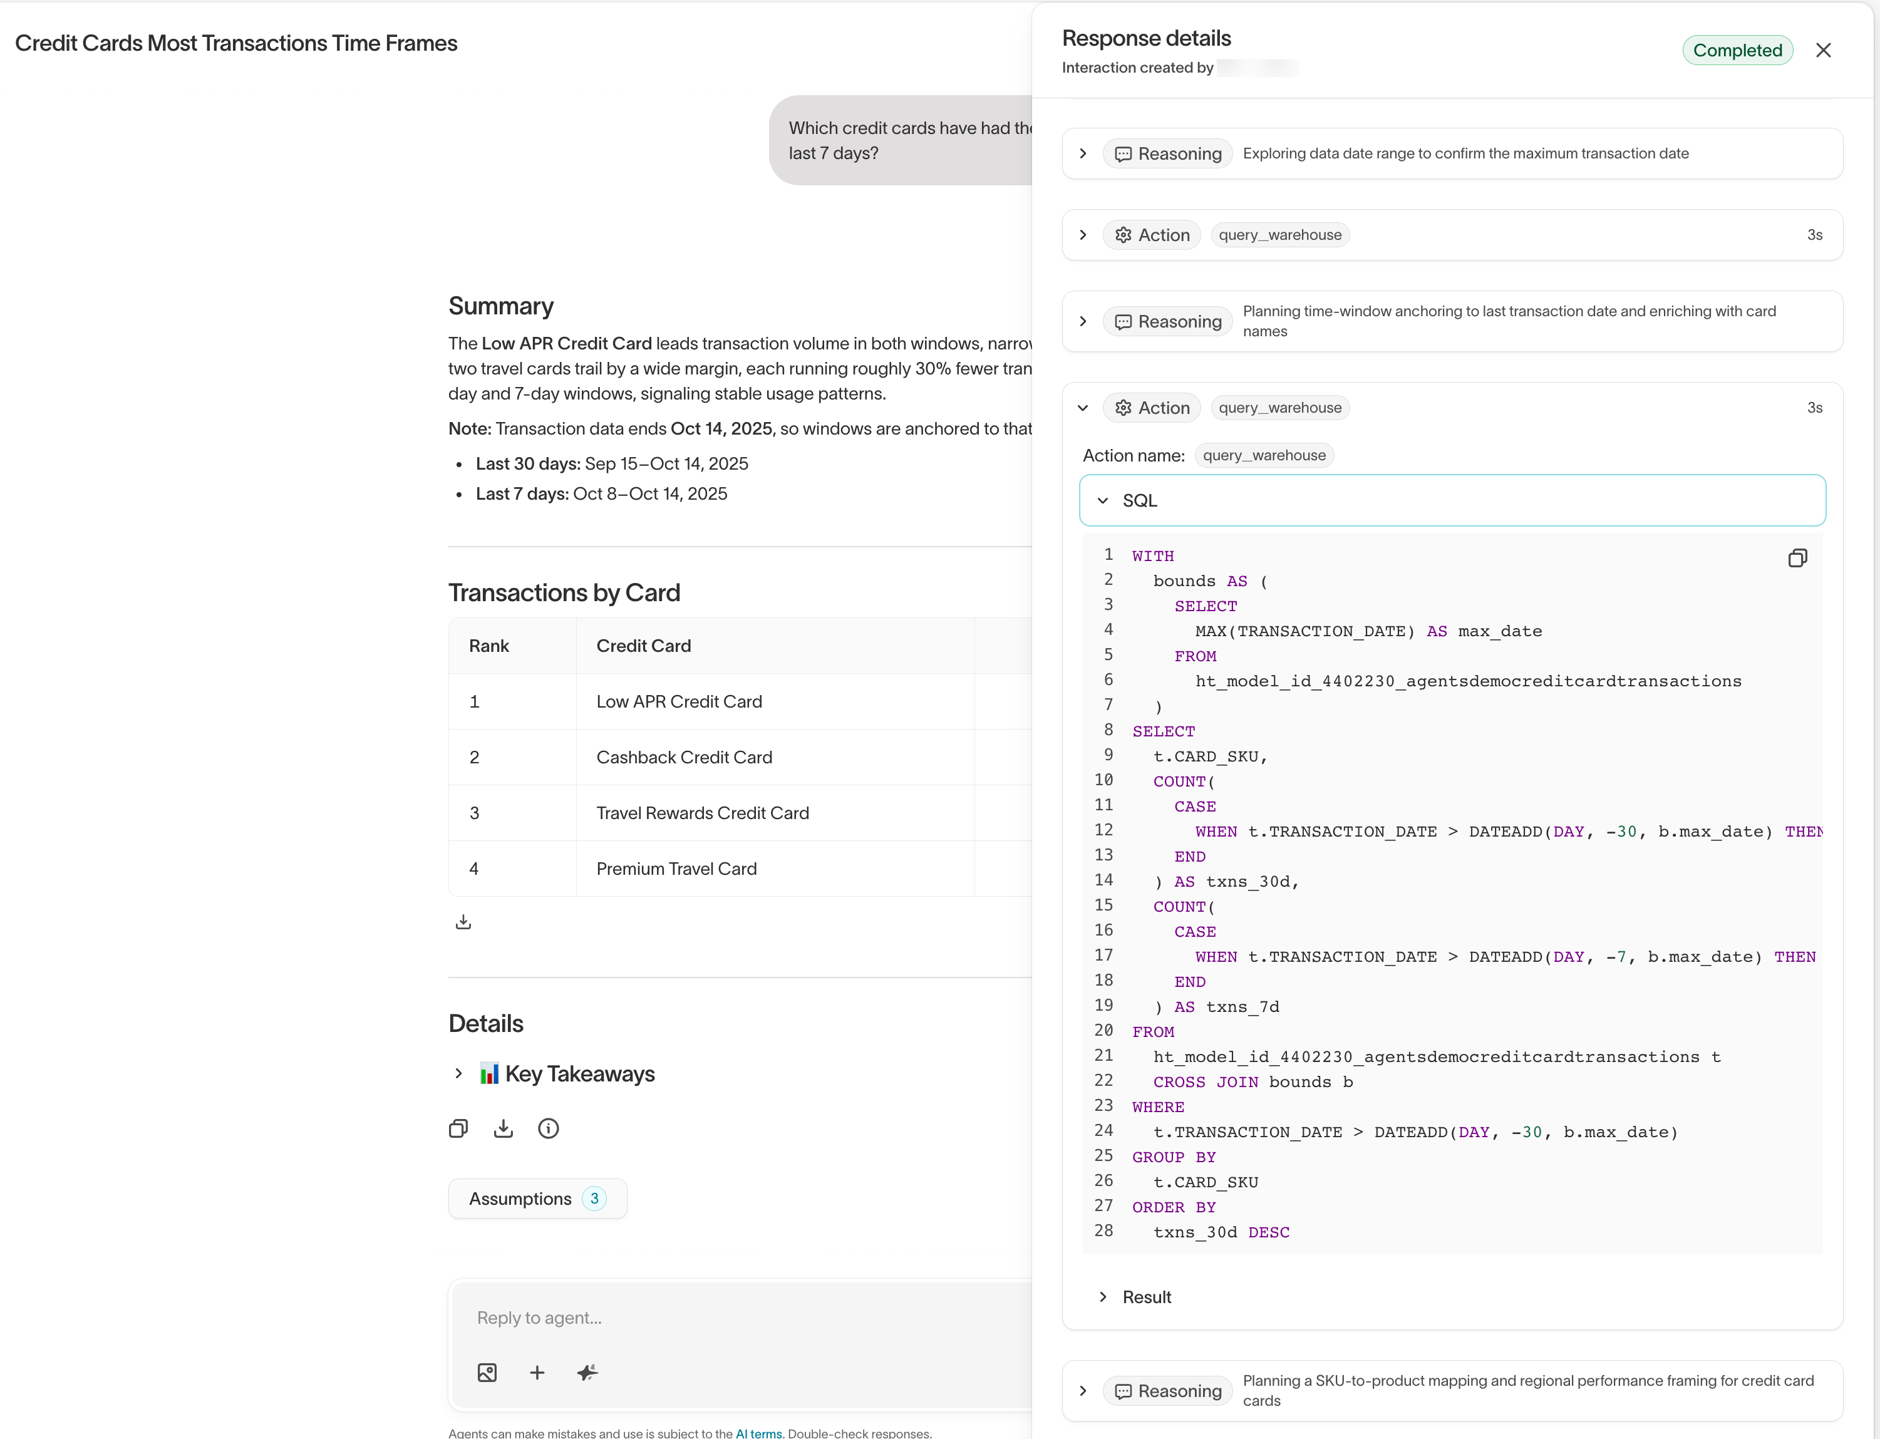1880x1439 pixels.
Task: Download the response using the icon beside copy
Action: tap(504, 1128)
